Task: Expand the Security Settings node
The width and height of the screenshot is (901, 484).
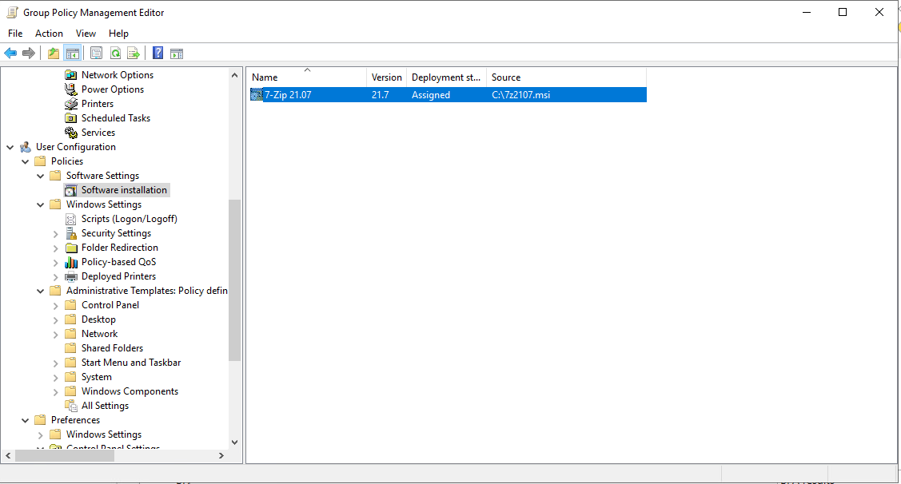Action: [56, 234]
